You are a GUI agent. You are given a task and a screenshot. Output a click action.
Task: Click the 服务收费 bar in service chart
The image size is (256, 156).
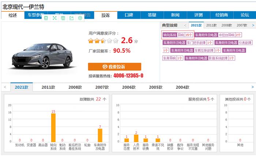(x=146, y=140)
